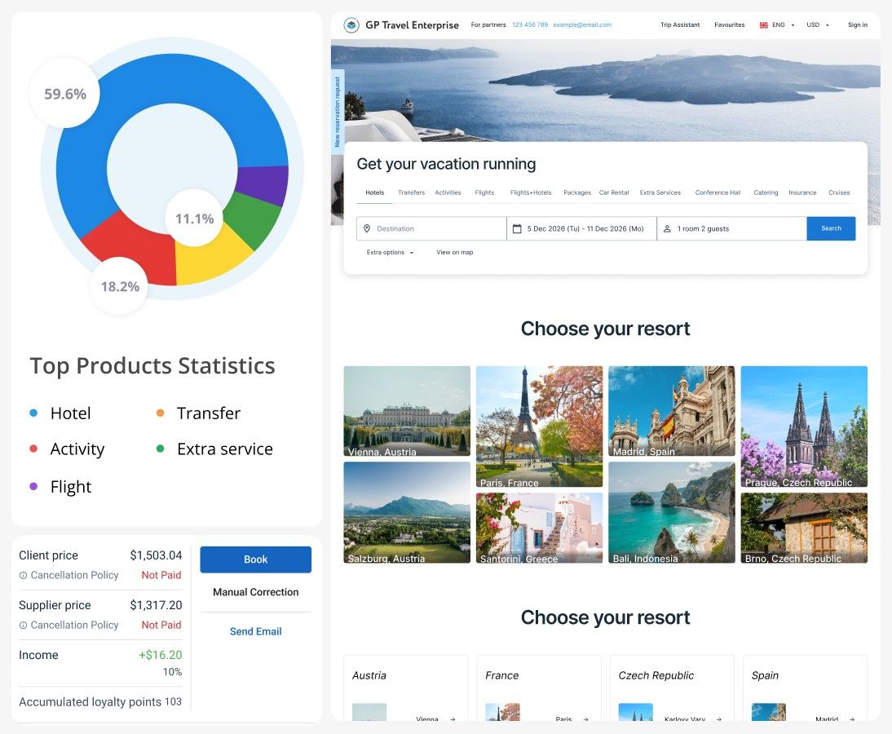Open the date range picker field
Viewport: 892px width, 734px height.
pyautogui.click(x=581, y=228)
